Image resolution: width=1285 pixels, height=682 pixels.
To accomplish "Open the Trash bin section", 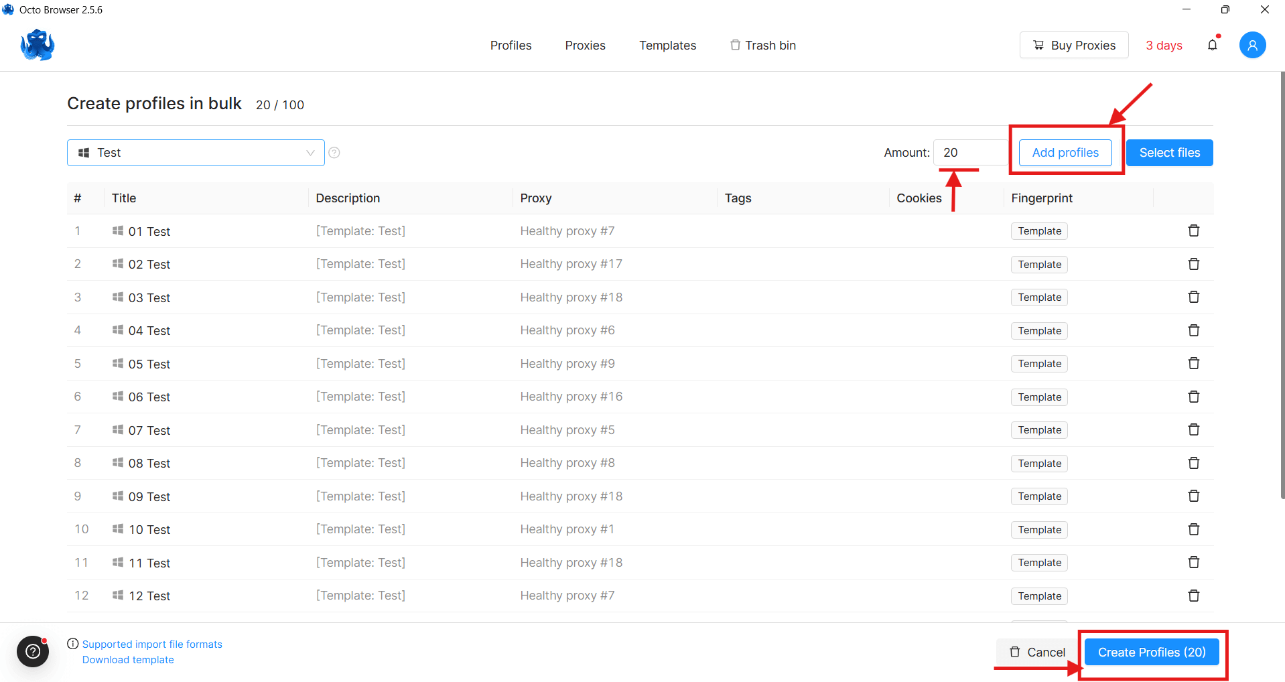I will (762, 45).
